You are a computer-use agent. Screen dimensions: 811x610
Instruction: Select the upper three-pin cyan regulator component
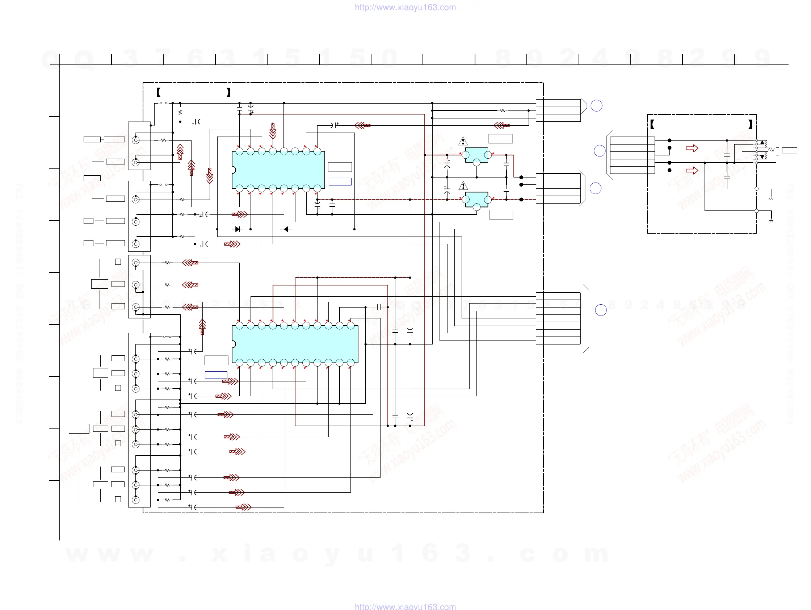pos(476,154)
